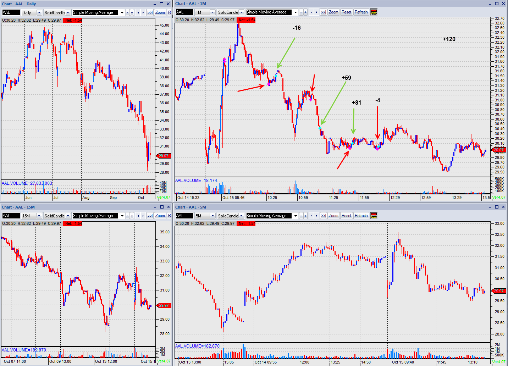Expand Simple Moving Average list in the 1M chart
The height and width of the screenshot is (366, 508).
[x=296, y=12]
